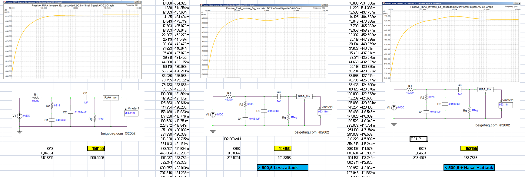
Task: Click the cell with value 6808
Action: coord(236,149)
